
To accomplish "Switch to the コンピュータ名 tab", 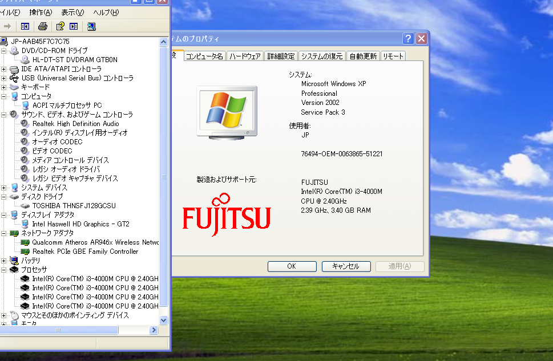I will pos(204,56).
